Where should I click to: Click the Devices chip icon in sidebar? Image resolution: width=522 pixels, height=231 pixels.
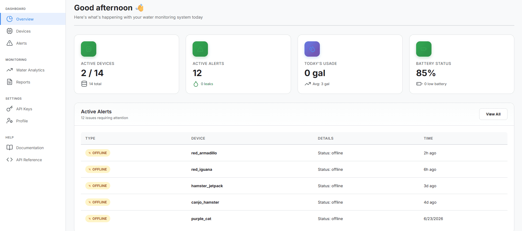10,31
